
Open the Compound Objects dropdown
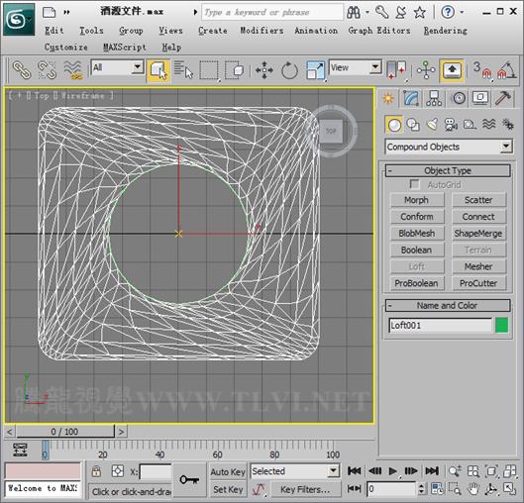(x=449, y=147)
